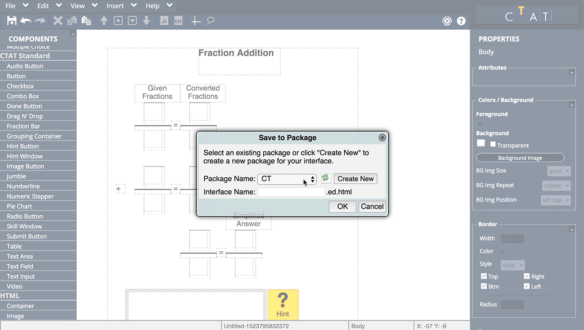
Task: Click the Create New button
Action: click(x=355, y=179)
